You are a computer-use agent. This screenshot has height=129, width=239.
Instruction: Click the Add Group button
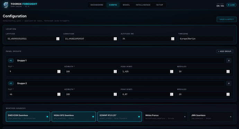[225, 51]
